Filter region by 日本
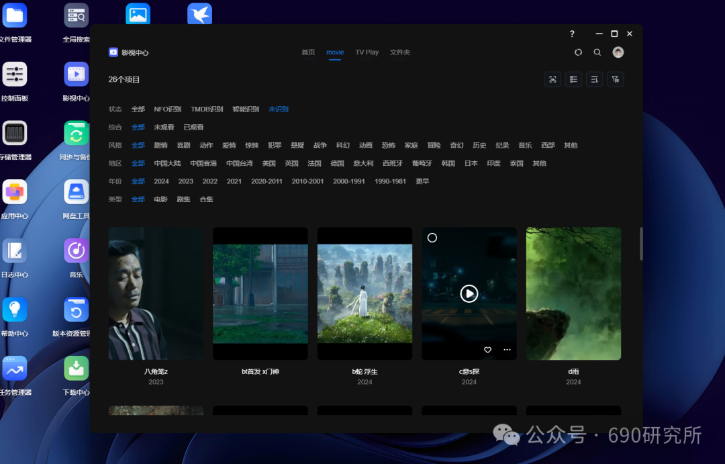Image resolution: width=725 pixels, height=464 pixels. pyautogui.click(x=471, y=163)
